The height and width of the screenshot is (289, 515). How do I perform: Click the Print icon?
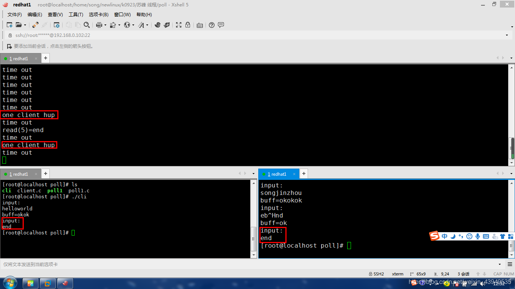pos(99,25)
